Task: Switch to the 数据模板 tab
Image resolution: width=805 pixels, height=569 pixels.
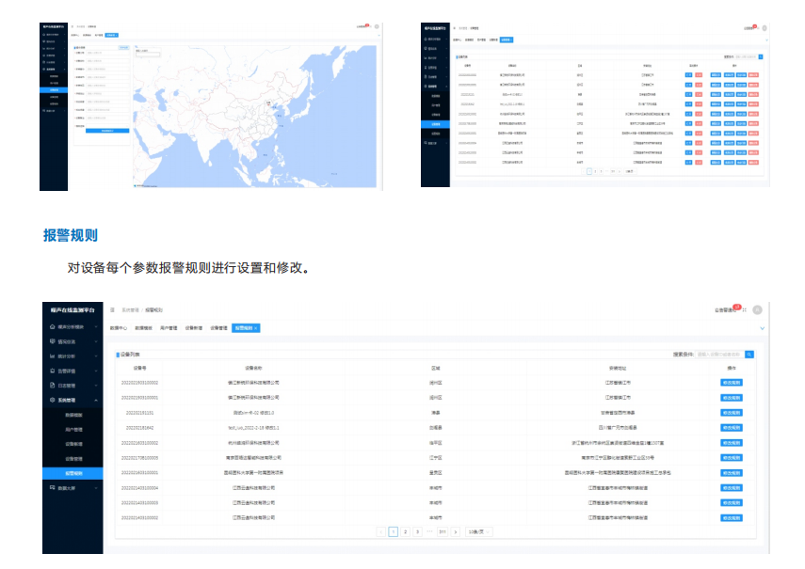Action: [144, 328]
